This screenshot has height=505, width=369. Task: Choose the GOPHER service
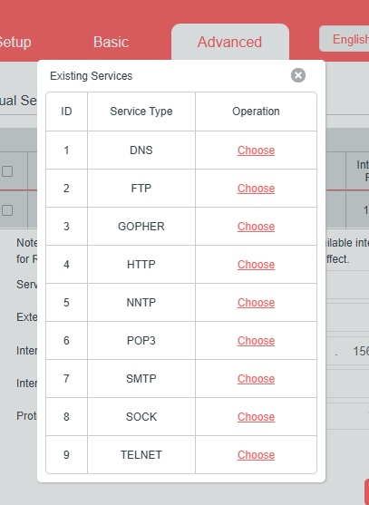(x=256, y=227)
